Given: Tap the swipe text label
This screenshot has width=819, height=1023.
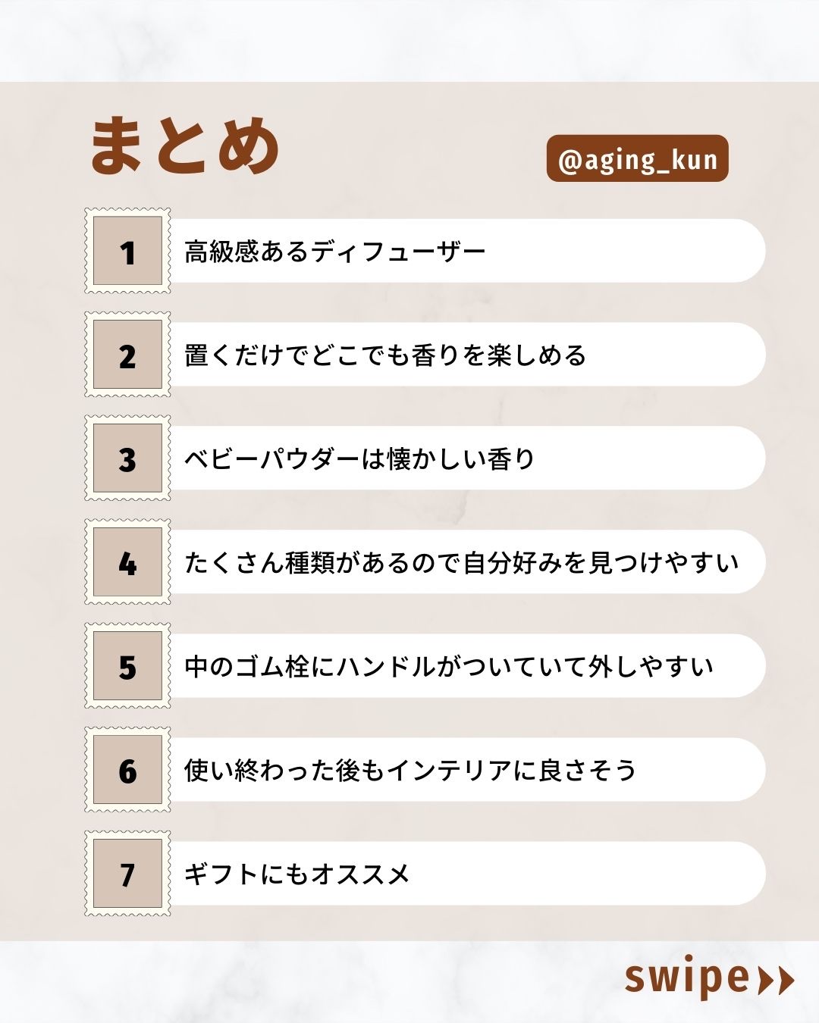Looking at the screenshot, I should (686, 978).
